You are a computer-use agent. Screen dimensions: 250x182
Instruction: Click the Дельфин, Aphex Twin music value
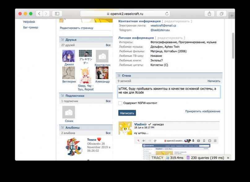(x=165, y=47)
